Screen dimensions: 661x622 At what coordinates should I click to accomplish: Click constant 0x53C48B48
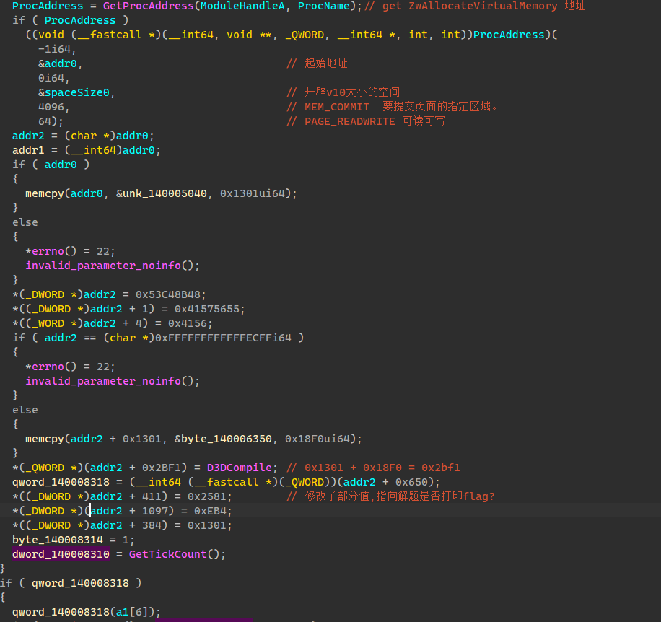point(168,294)
